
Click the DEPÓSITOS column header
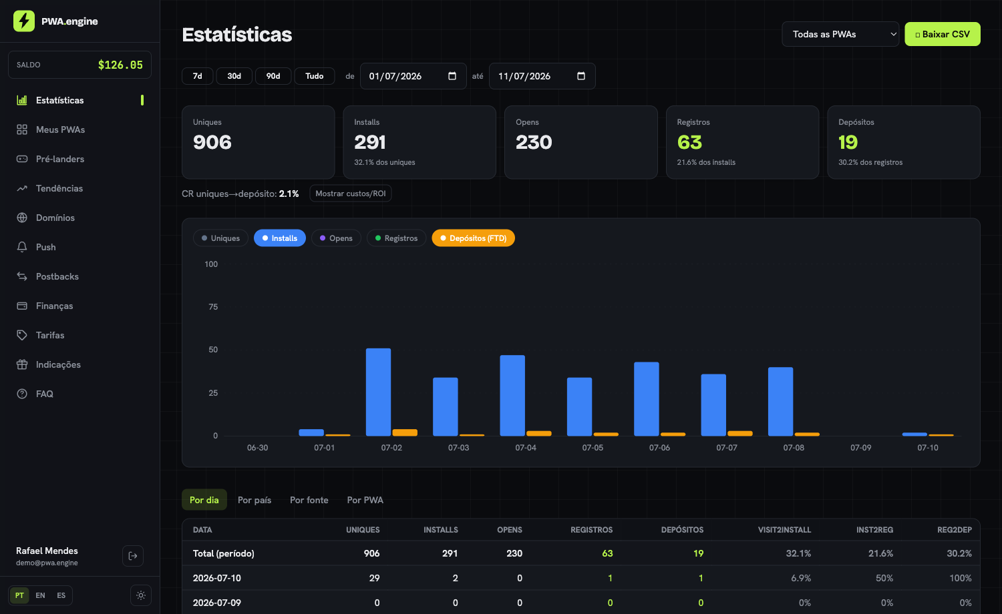[682, 530]
